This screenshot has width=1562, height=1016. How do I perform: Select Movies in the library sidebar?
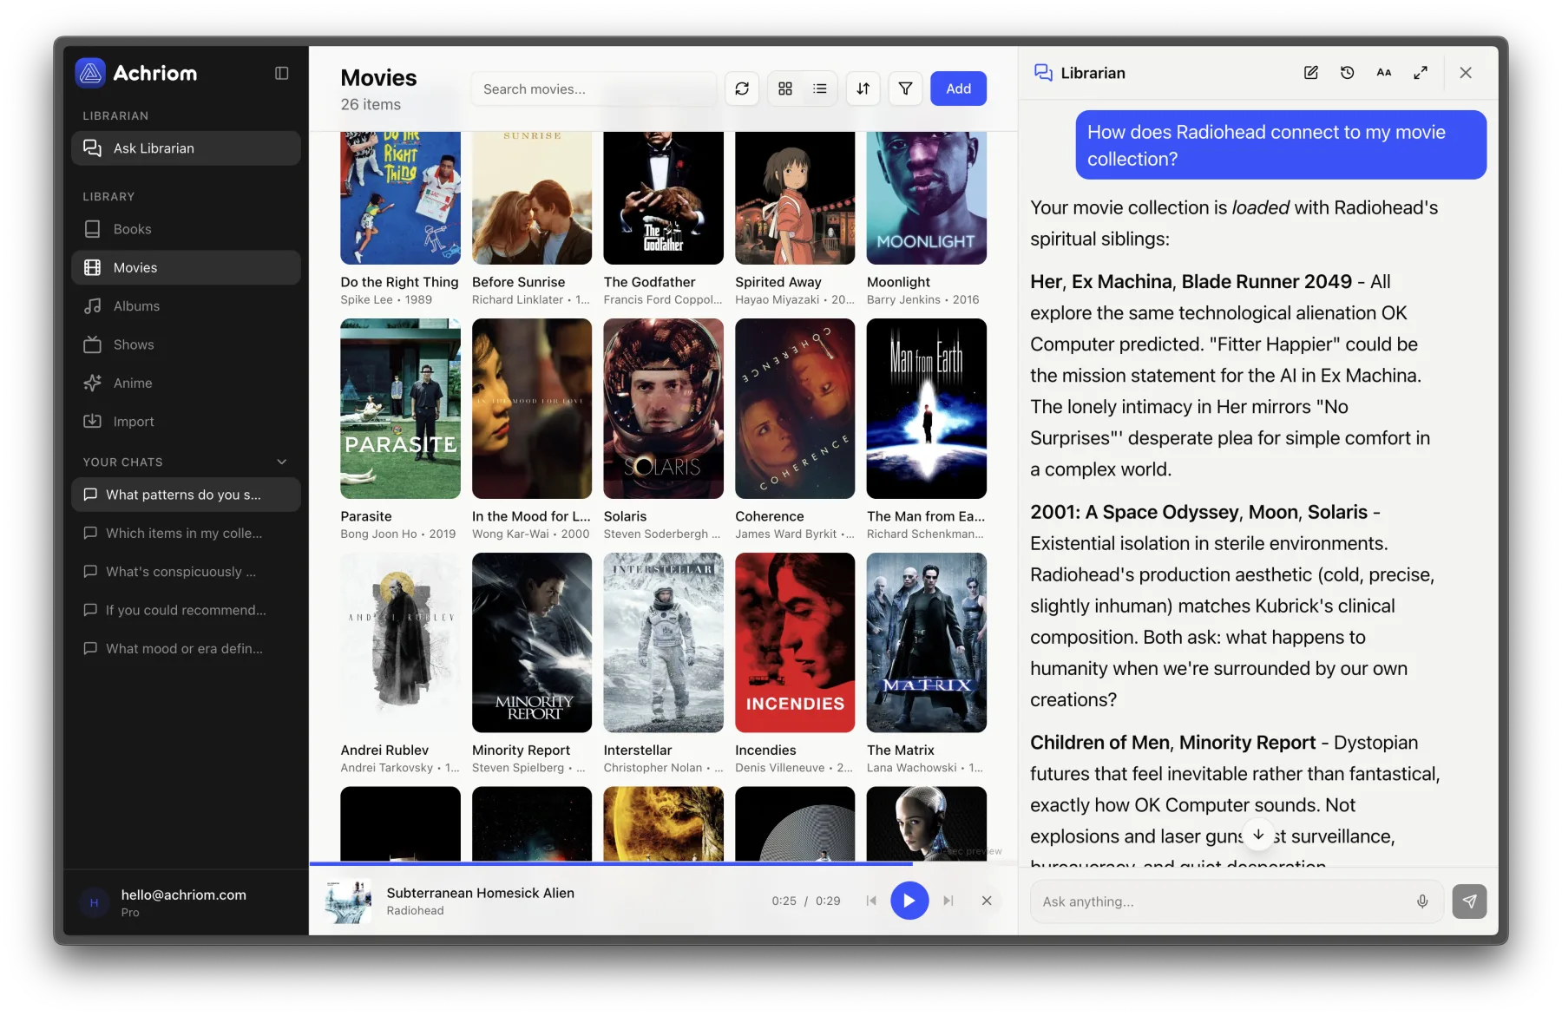[186, 267]
